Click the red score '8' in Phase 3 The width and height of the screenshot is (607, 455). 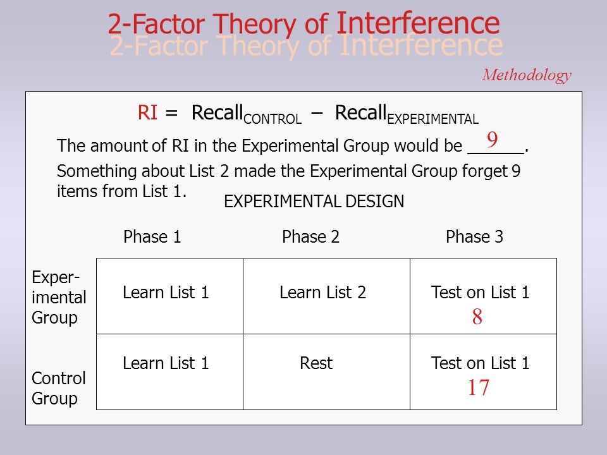(x=477, y=317)
